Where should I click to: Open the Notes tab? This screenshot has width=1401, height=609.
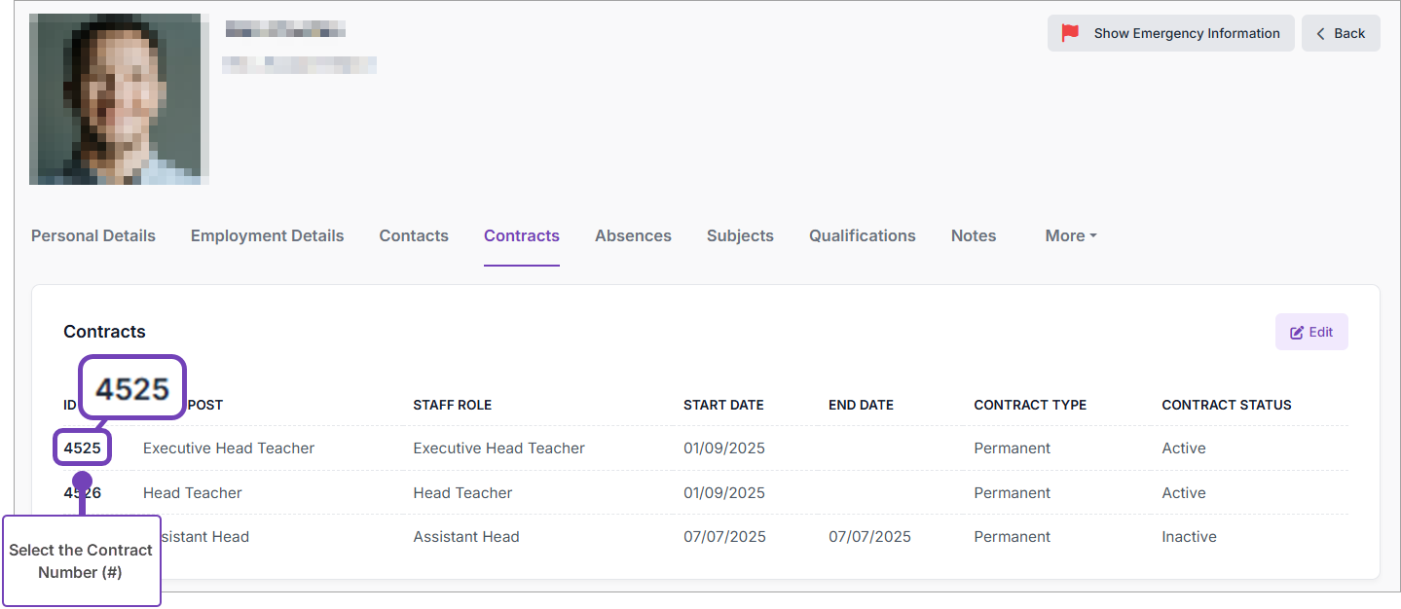(x=973, y=236)
